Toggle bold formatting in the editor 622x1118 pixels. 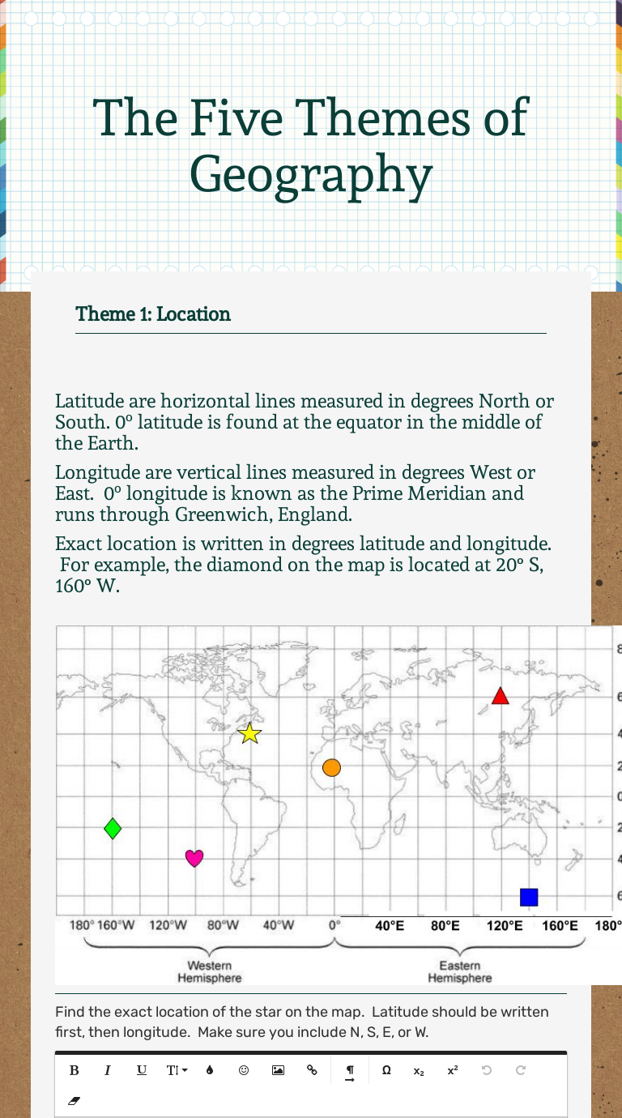[x=75, y=1070]
